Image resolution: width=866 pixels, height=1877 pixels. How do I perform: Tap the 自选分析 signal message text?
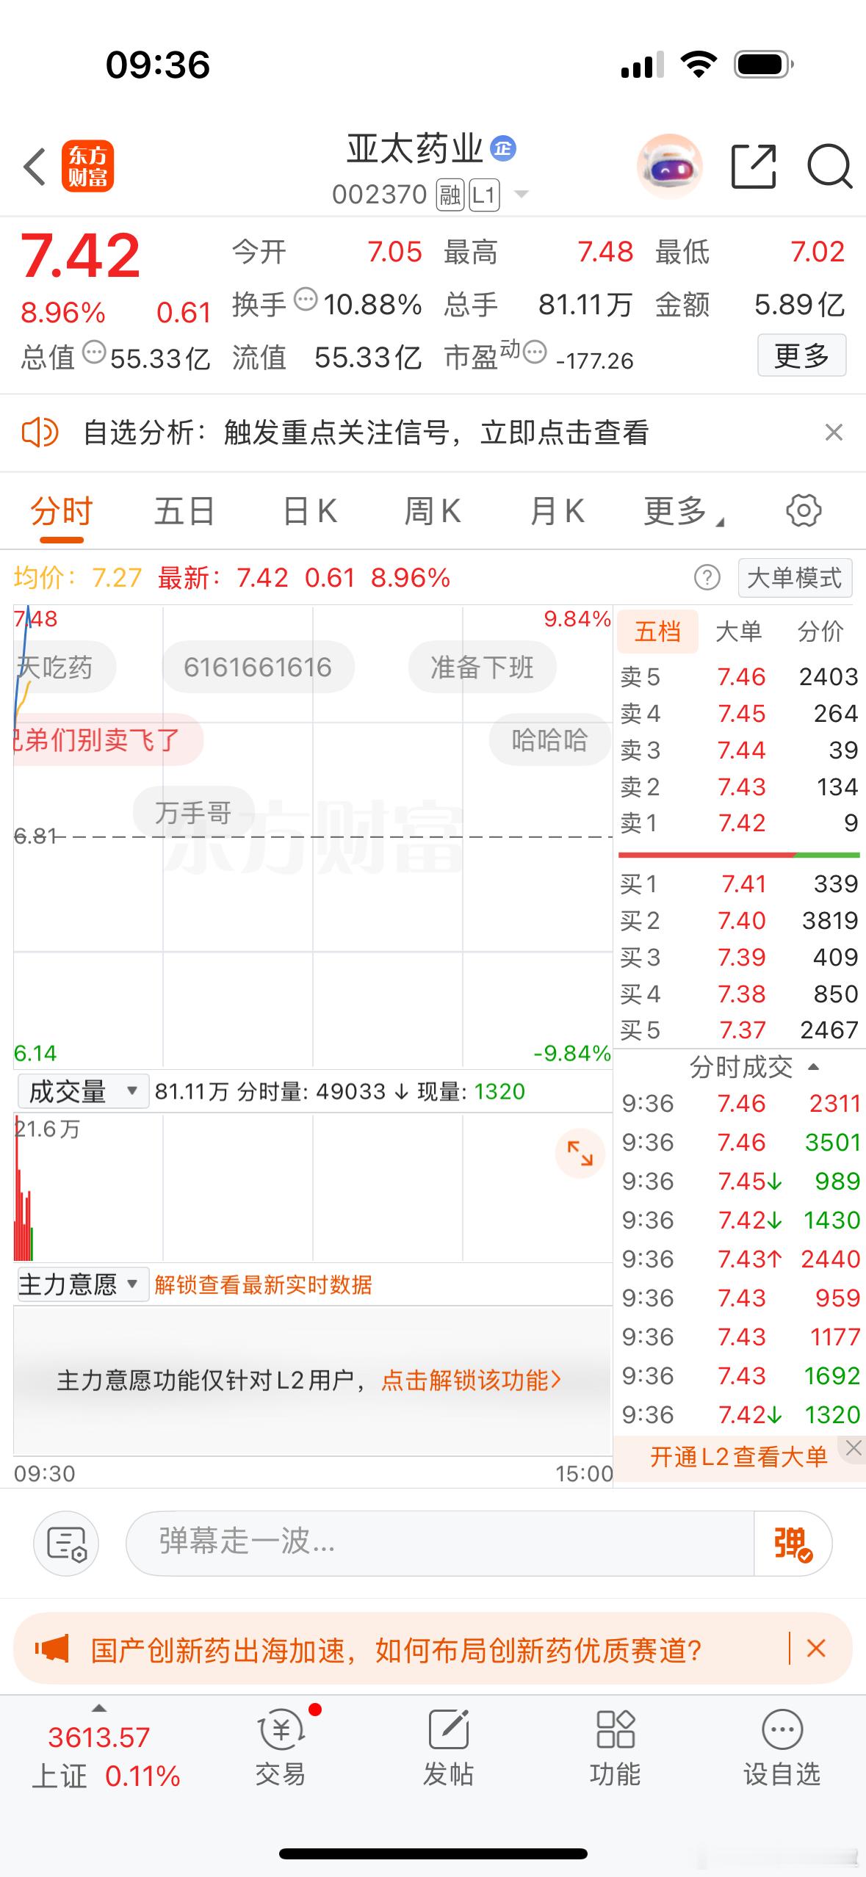point(366,433)
